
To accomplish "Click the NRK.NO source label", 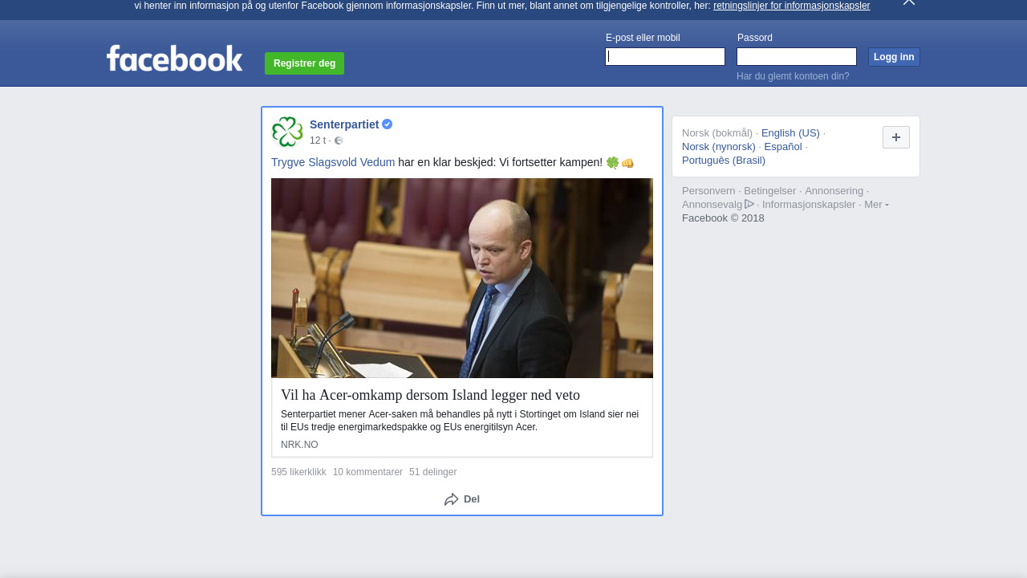I will click(299, 445).
